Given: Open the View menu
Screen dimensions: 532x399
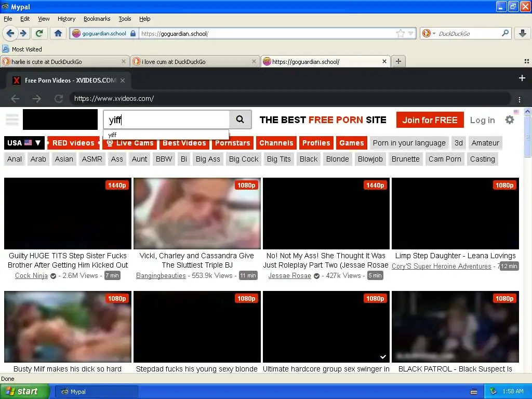Looking at the screenshot, I should pos(44,19).
